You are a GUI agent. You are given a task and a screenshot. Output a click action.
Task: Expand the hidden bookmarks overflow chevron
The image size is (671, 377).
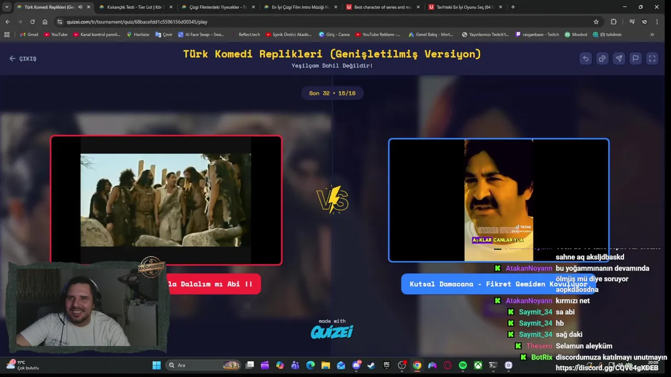(x=652, y=35)
